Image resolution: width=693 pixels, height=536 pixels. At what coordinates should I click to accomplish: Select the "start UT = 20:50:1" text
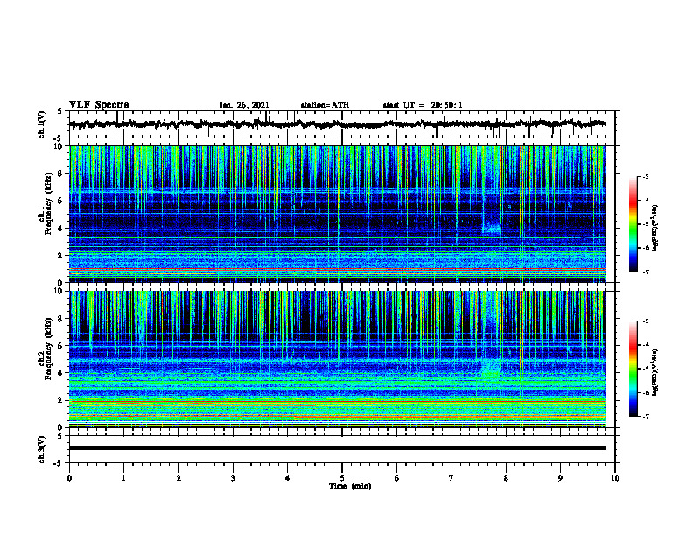(423, 105)
